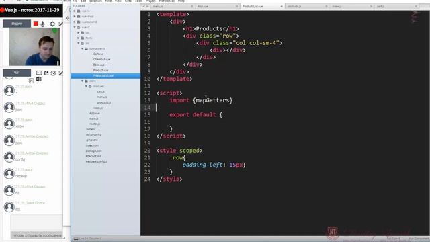Click the keyboard icon in the chat toolbar
The height and width of the screenshot is (242, 430).
click(x=39, y=73)
